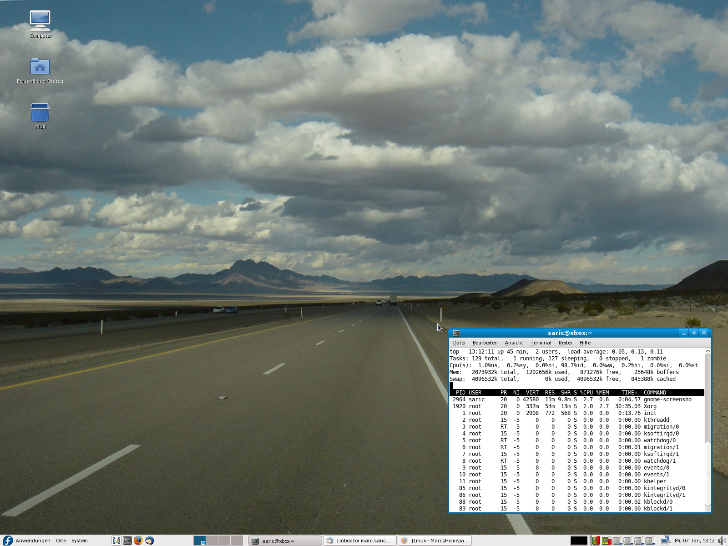Open the Computer desktop icon

(40, 21)
